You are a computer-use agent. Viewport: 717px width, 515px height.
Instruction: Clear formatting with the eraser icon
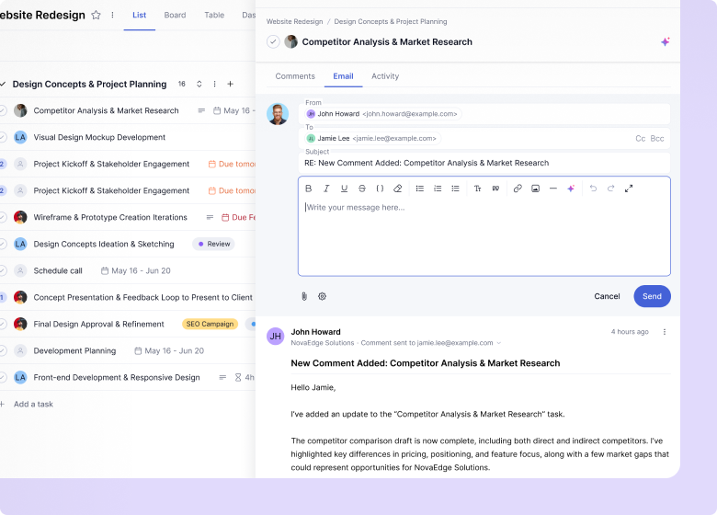click(x=397, y=189)
